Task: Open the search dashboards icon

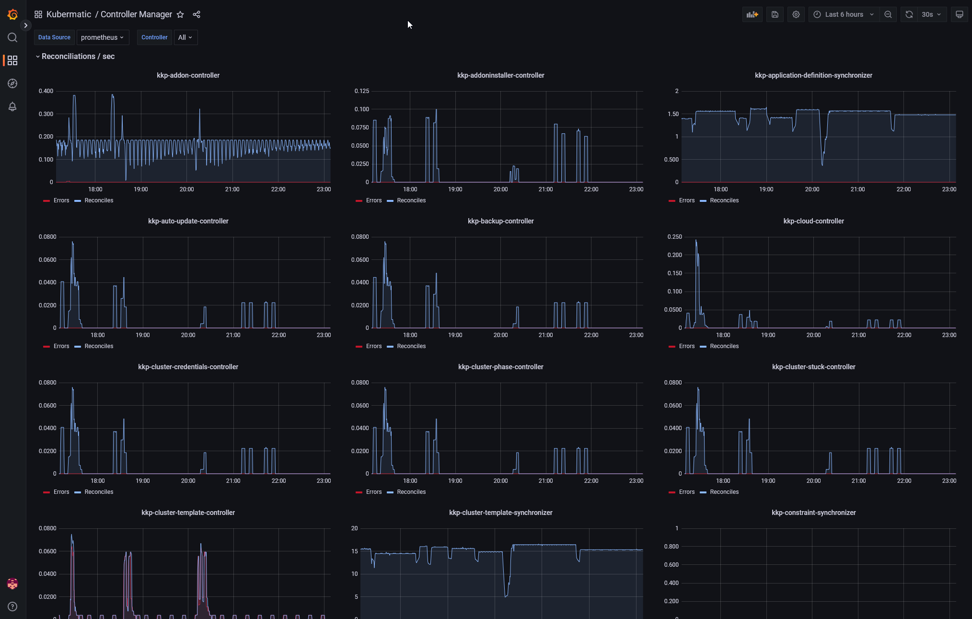Action: [x=12, y=37]
